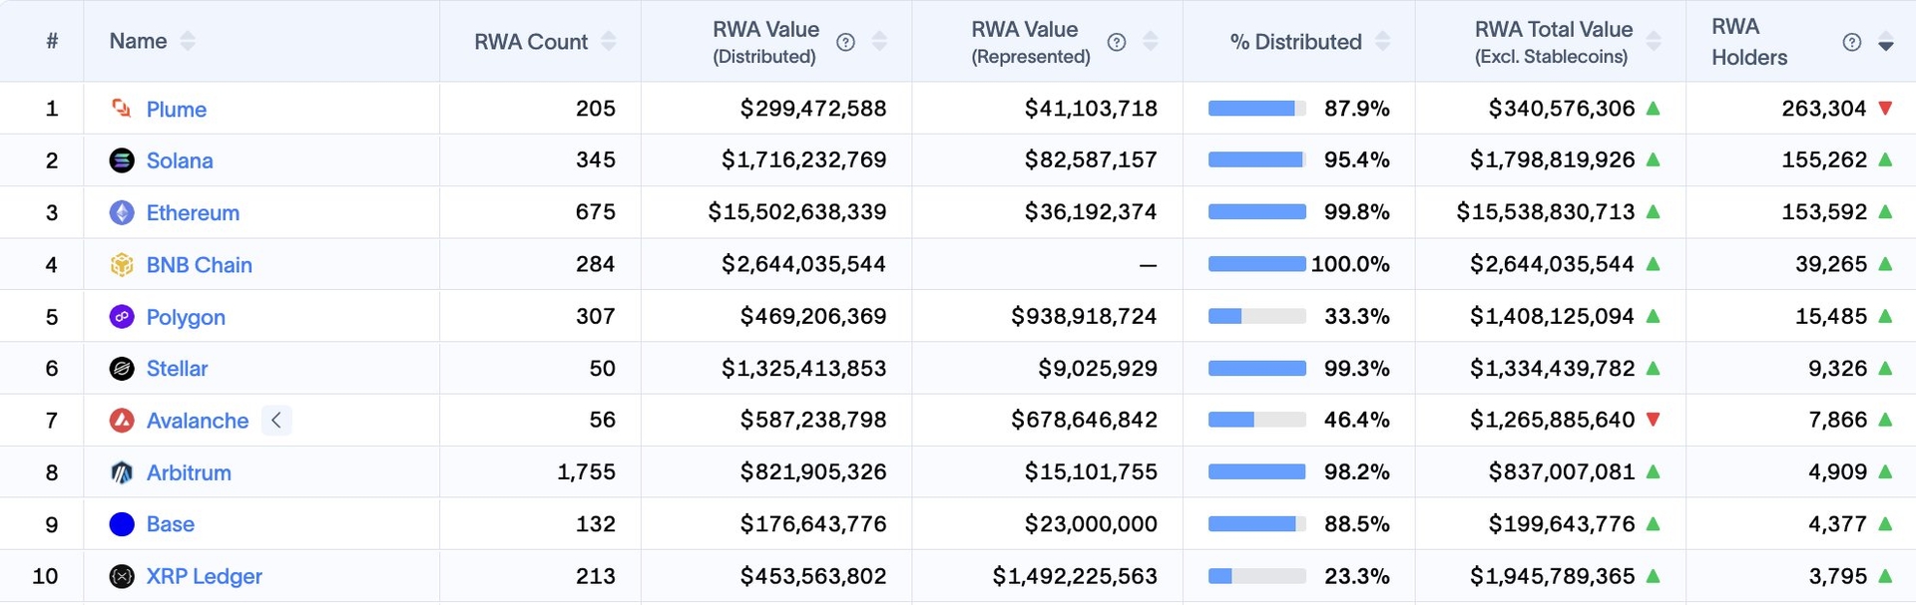Click Polygon's 33.3% distribution progress bar
Screen dimensions: 1916x605
pyautogui.click(x=1256, y=317)
